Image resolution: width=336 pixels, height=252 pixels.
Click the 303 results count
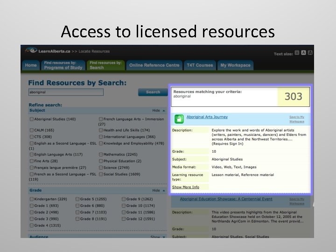[x=294, y=97]
